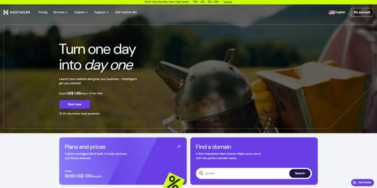The image size is (377, 188).
Task: Open the Plans and prices arrow icon
Action: click(x=179, y=147)
